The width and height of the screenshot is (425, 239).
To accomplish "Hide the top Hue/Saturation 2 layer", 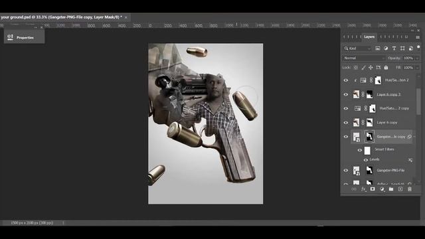I will click(346, 80).
